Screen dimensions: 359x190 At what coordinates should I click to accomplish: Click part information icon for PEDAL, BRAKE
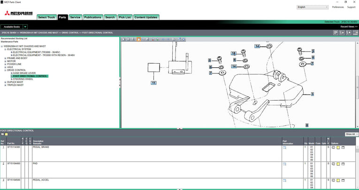click(284, 147)
